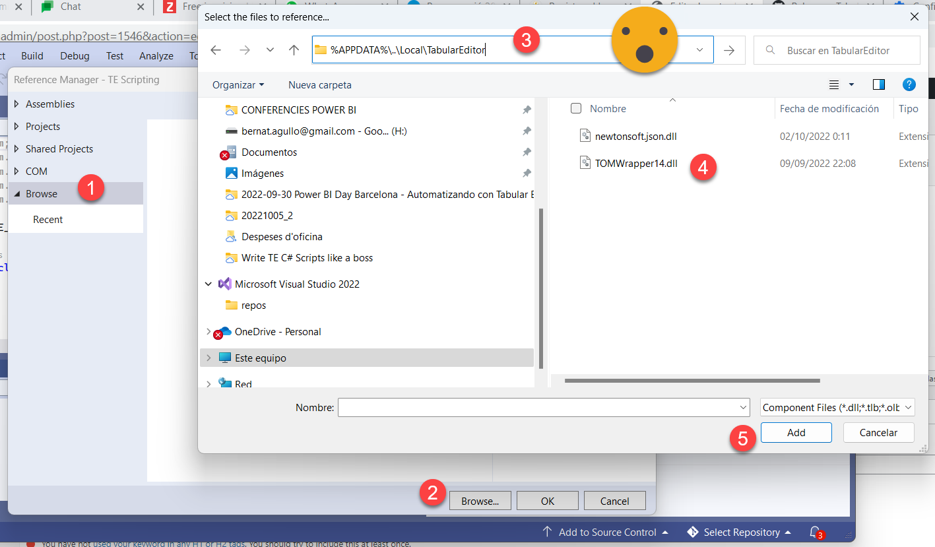Sort by Tipo column
Viewport: 935px width, 547px height.
click(909, 109)
